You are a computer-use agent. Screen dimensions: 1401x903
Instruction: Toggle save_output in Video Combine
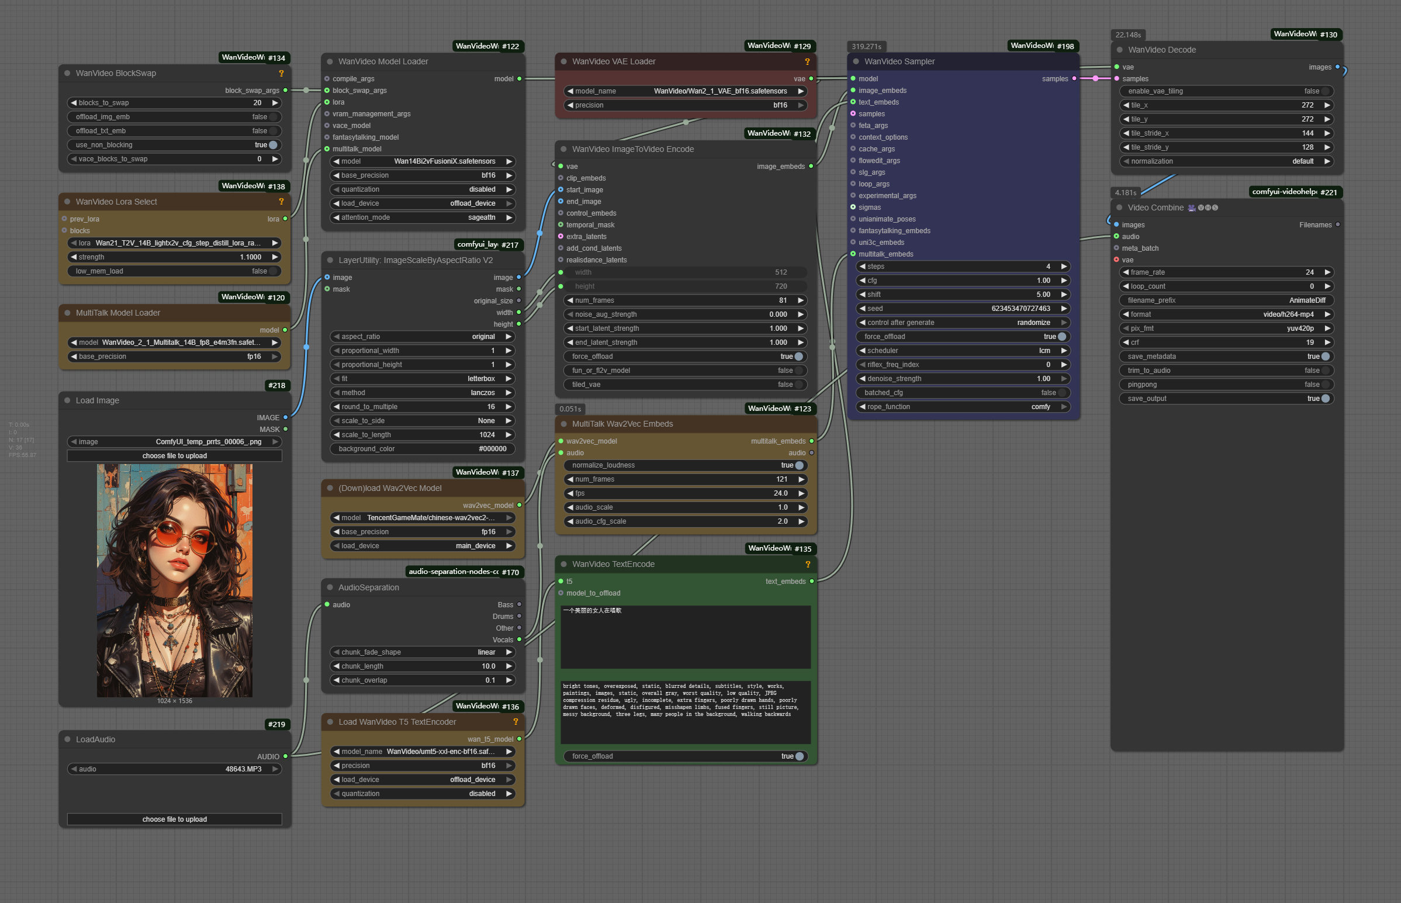click(1226, 399)
